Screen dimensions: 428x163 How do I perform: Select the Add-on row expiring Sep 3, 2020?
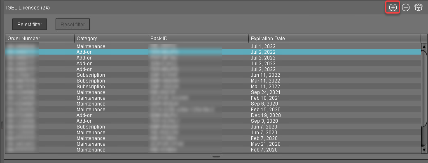pyautogui.click(x=213, y=121)
